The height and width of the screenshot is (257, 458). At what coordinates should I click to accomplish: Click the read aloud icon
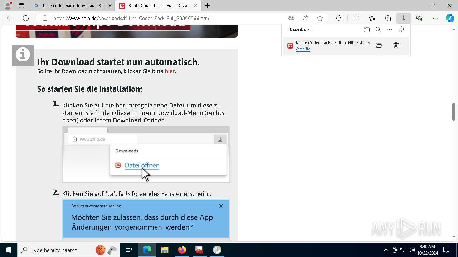point(306,18)
